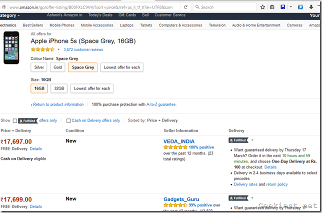Click the Fulfilled badge in VEDA_INDIA delivery column
Screen dimensions: 322x213
click(x=238, y=140)
